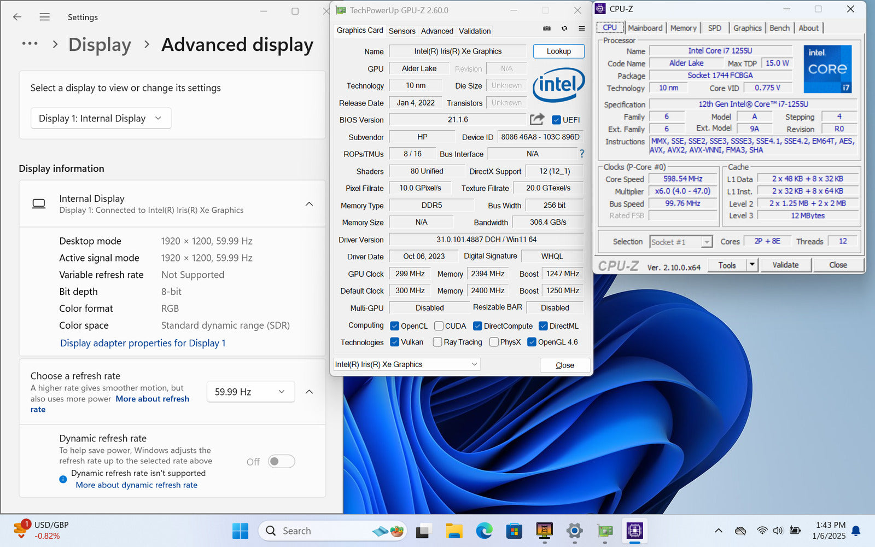Click the GPU-Z taskbar icon

click(605, 531)
